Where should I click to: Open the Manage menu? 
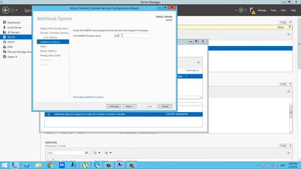click(x=262, y=10)
